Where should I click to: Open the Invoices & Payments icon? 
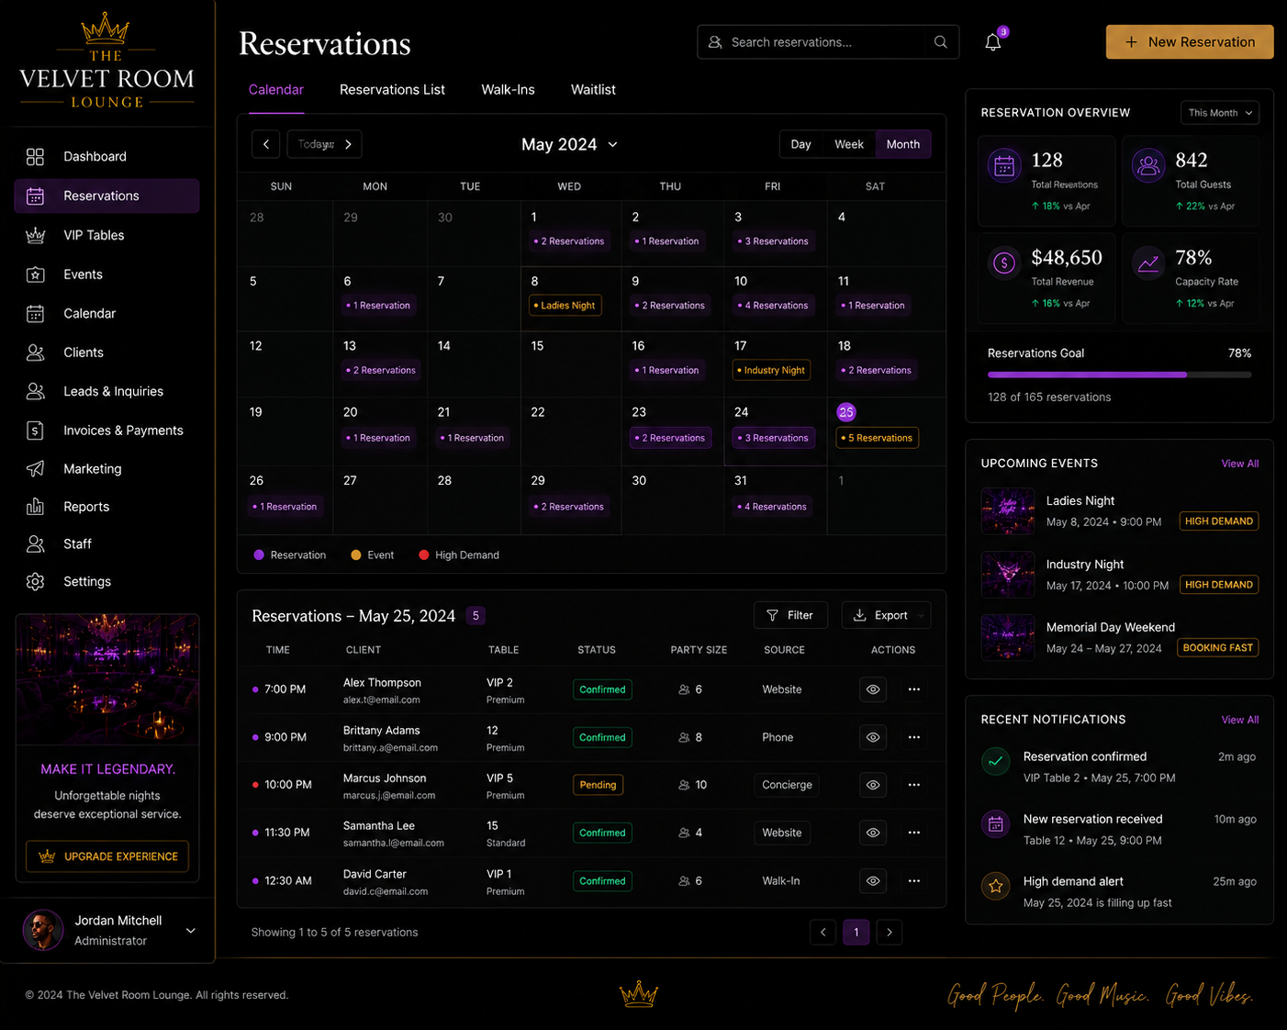coord(35,431)
